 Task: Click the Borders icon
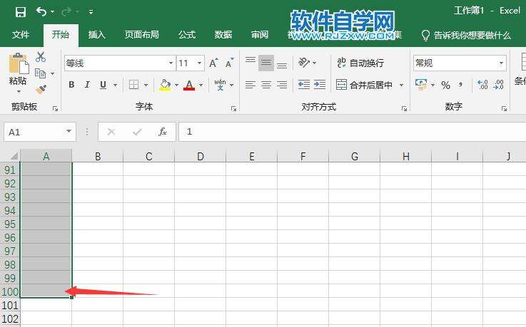click(134, 85)
